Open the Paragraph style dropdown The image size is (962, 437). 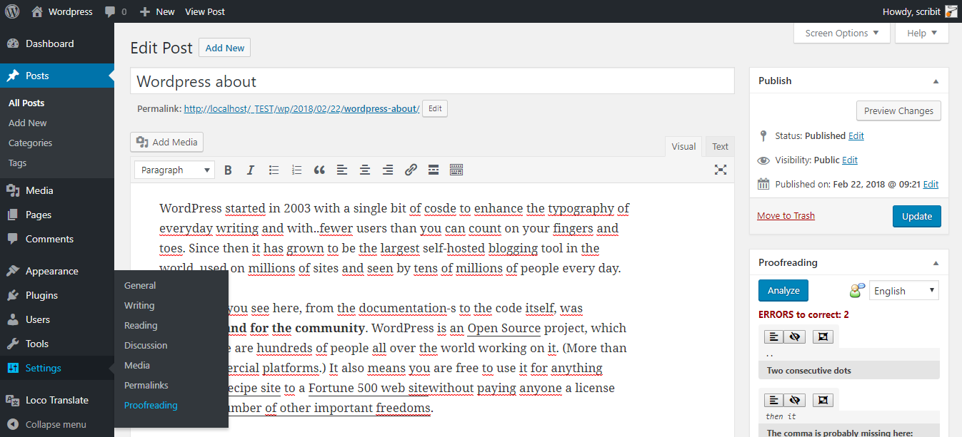pyautogui.click(x=174, y=170)
